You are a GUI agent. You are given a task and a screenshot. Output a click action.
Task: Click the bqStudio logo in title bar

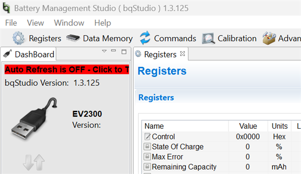pos(6,8)
